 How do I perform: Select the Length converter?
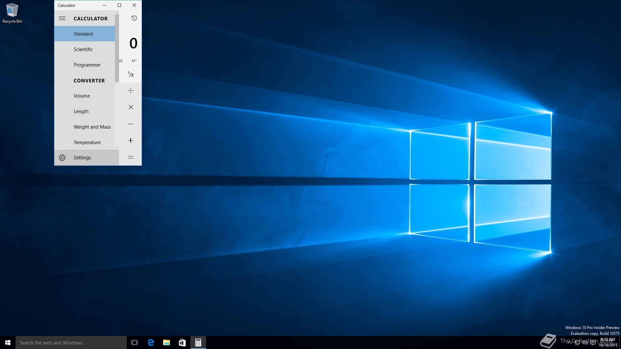(x=81, y=111)
